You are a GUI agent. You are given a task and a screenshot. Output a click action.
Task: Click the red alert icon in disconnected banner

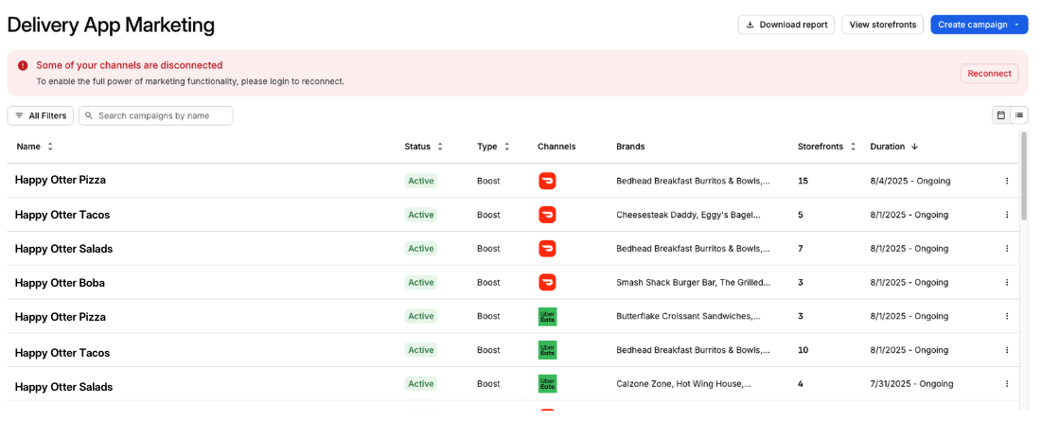(x=23, y=65)
